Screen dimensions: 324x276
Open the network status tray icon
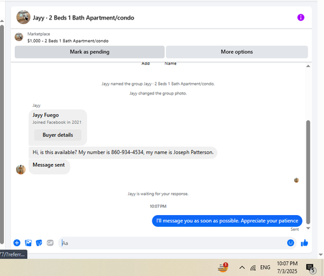coord(253,268)
